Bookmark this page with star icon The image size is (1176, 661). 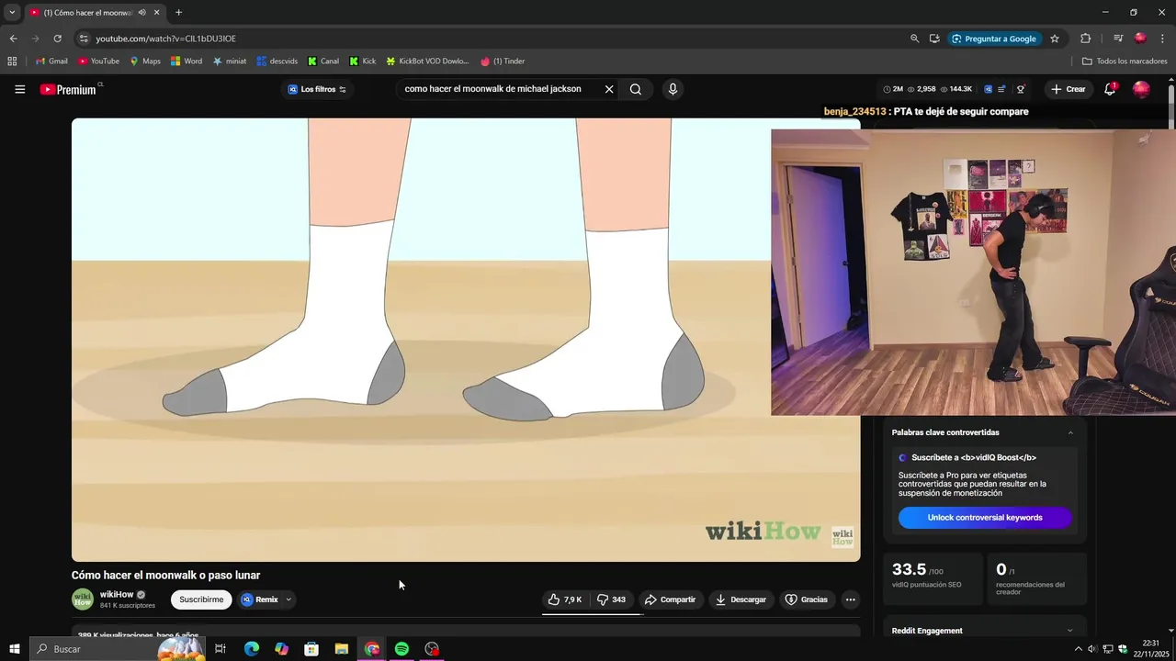click(1055, 39)
